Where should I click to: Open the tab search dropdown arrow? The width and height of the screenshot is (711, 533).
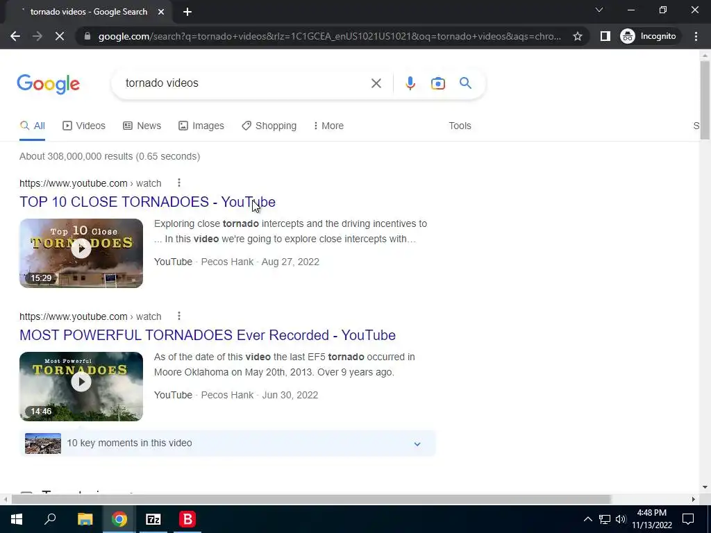(599, 10)
